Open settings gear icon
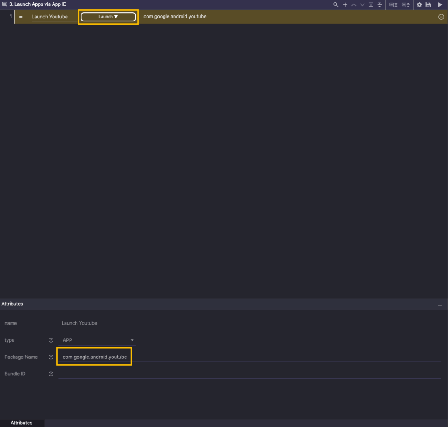The width and height of the screenshot is (448, 427). click(419, 4)
